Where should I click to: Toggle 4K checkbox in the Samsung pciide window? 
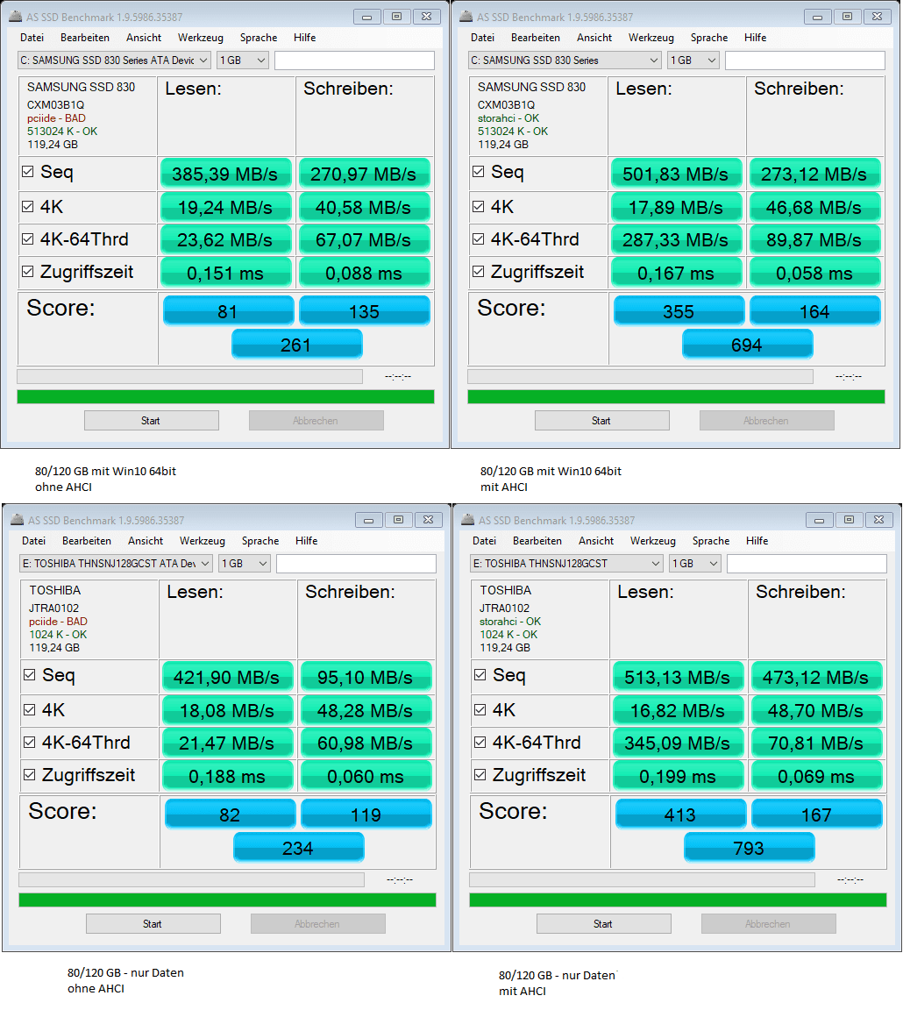click(x=28, y=206)
